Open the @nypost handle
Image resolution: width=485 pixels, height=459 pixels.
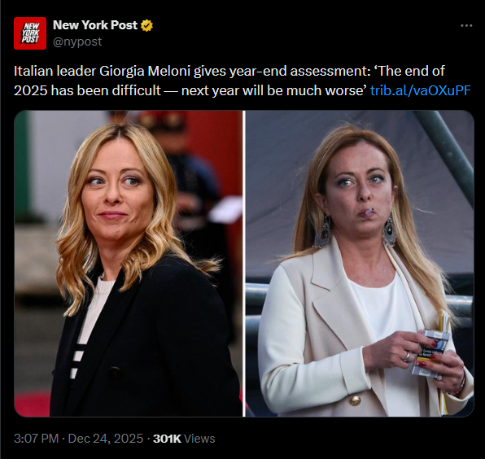(x=77, y=42)
